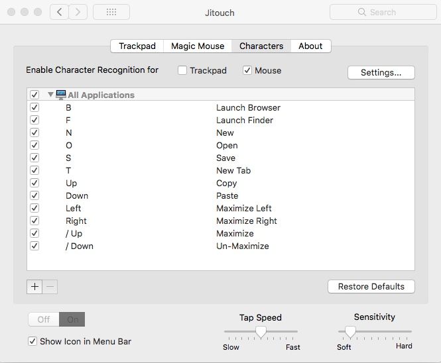Select the About tab
Viewport: 441px width, 363px height.
(310, 46)
